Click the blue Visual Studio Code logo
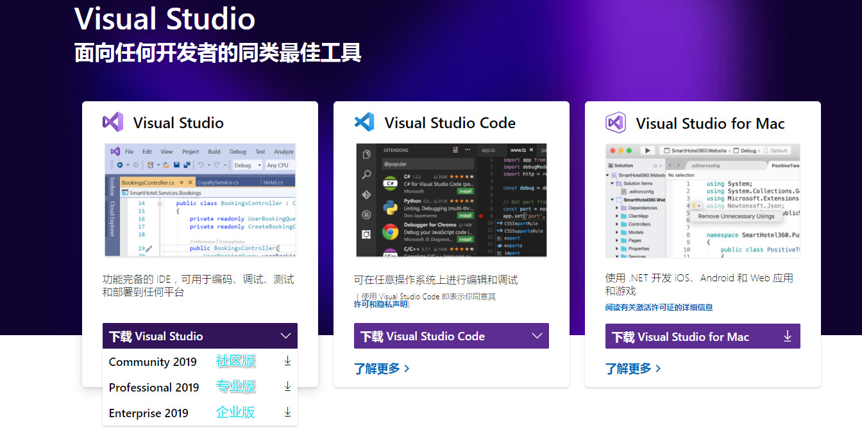The image size is (862, 430). 364,122
